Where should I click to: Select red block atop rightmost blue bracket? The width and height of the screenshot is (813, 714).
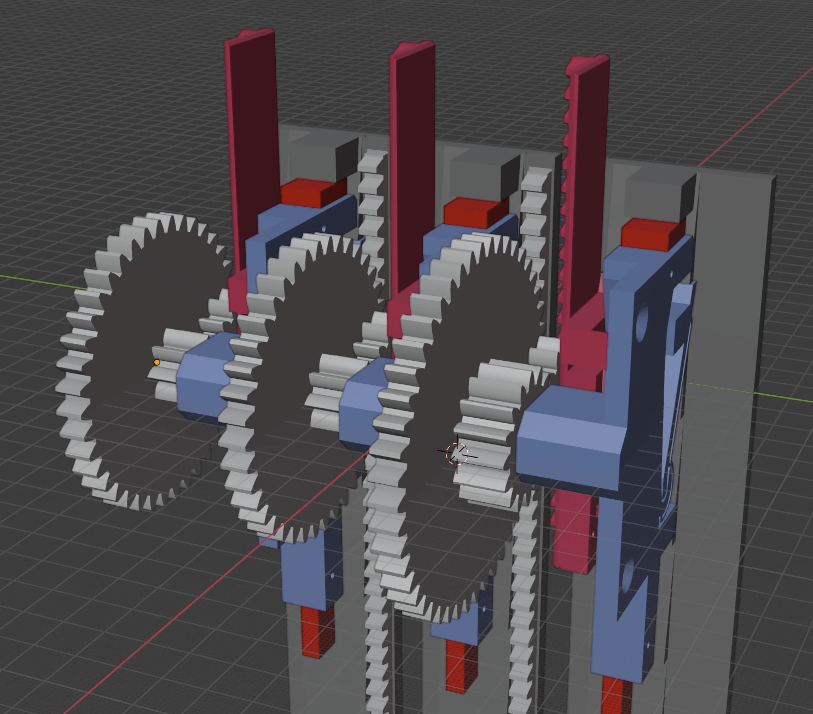pyautogui.click(x=654, y=233)
